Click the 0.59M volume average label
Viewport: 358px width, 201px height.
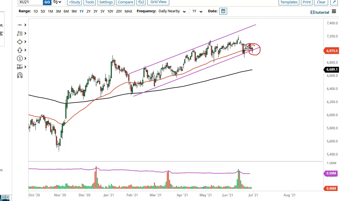pyautogui.click(x=331, y=173)
